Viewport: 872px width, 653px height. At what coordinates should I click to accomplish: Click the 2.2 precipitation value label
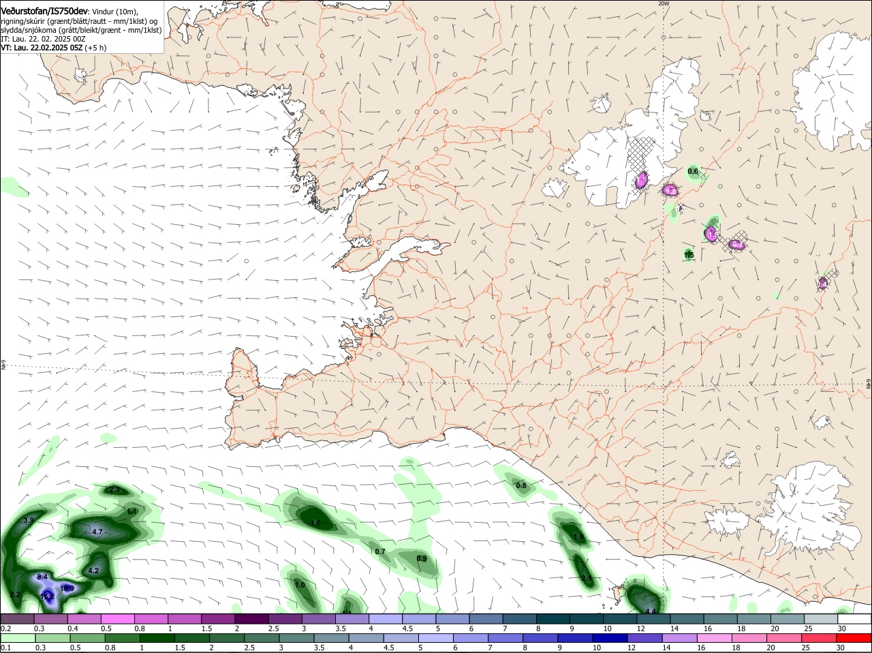click(x=15, y=594)
